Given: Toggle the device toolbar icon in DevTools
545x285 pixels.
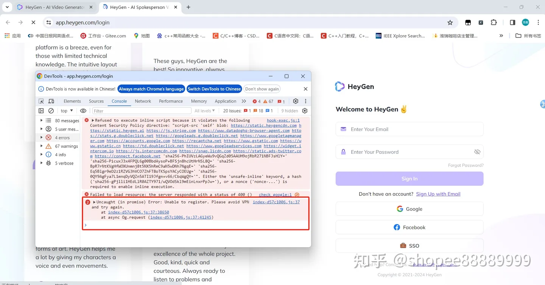Looking at the screenshot, I should point(51,101).
